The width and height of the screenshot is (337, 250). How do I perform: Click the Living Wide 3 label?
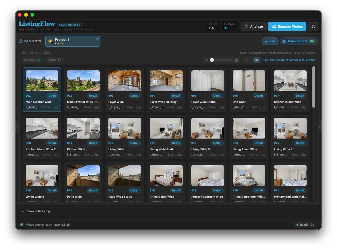coord(201,149)
